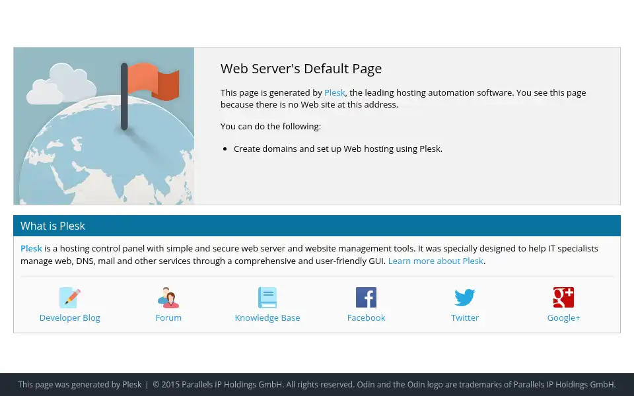Click the globe and flag illustration
Viewport: 634px width, 396px height.
tap(104, 126)
